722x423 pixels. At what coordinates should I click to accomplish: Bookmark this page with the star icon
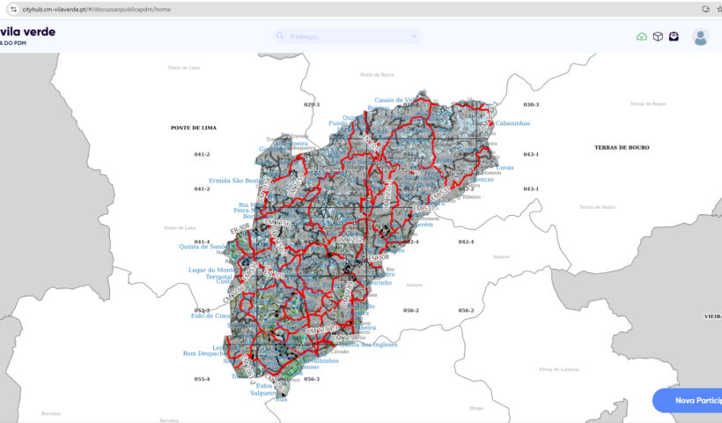(x=719, y=8)
